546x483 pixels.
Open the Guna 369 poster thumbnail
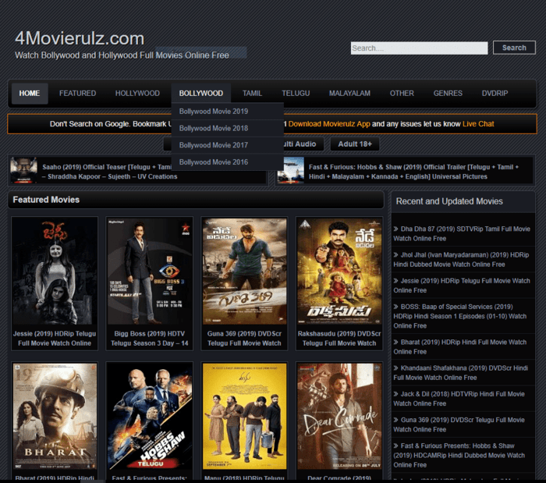[244, 271]
